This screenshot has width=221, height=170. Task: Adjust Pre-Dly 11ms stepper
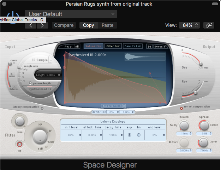click(x=190, y=133)
